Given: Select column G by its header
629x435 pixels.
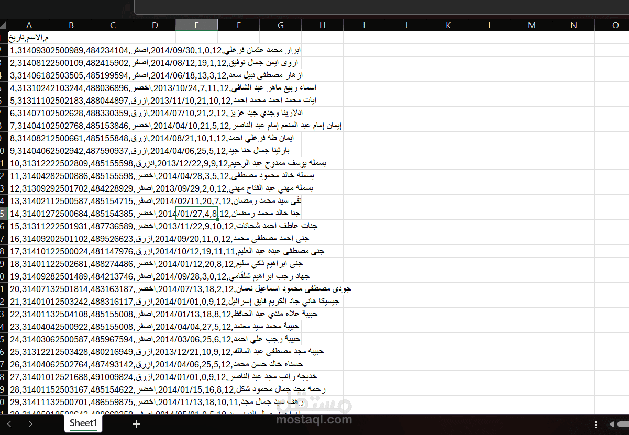Looking at the screenshot, I should click(x=280, y=25).
